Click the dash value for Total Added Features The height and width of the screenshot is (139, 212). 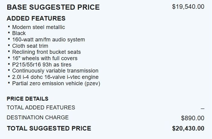tap(202, 108)
